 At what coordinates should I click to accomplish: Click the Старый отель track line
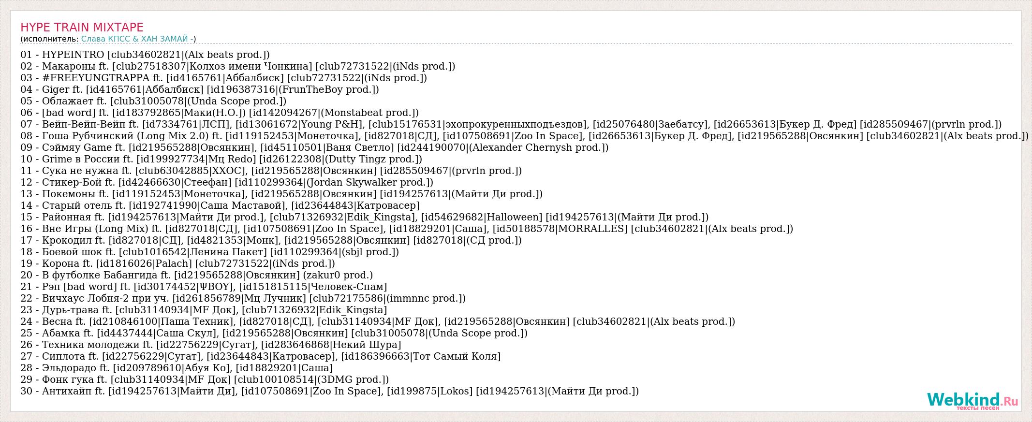[x=220, y=205]
